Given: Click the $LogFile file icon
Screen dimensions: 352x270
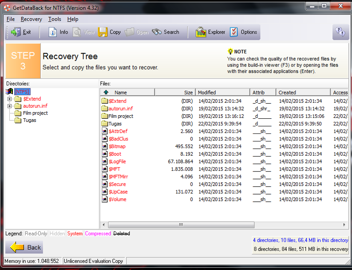Looking at the screenshot, I should pos(105,161).
